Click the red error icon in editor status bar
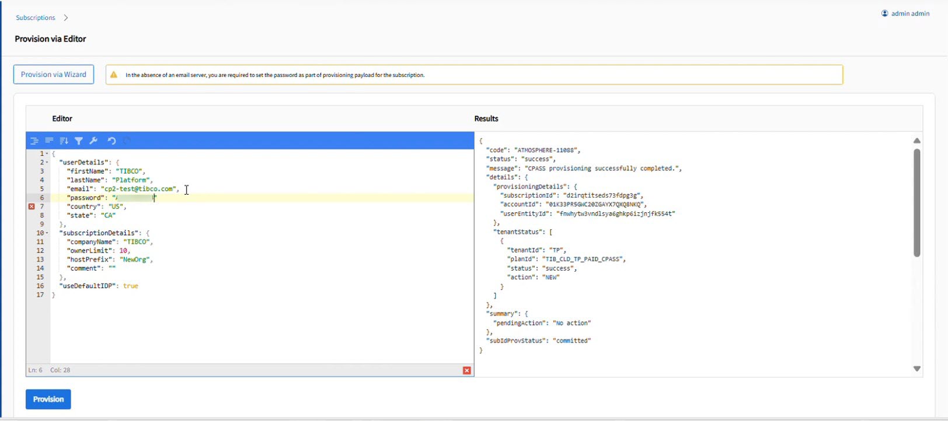This screenshot has height=421, width=948. [x=466, y=370]
